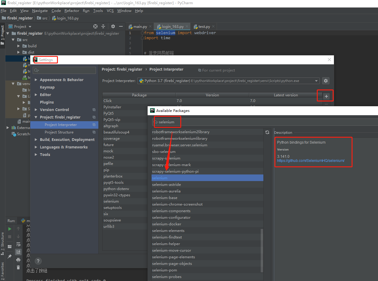This screenshot has height=281, width=378.
Task: Expand Version Control in Settings tree
Action: tap(36, 110)
